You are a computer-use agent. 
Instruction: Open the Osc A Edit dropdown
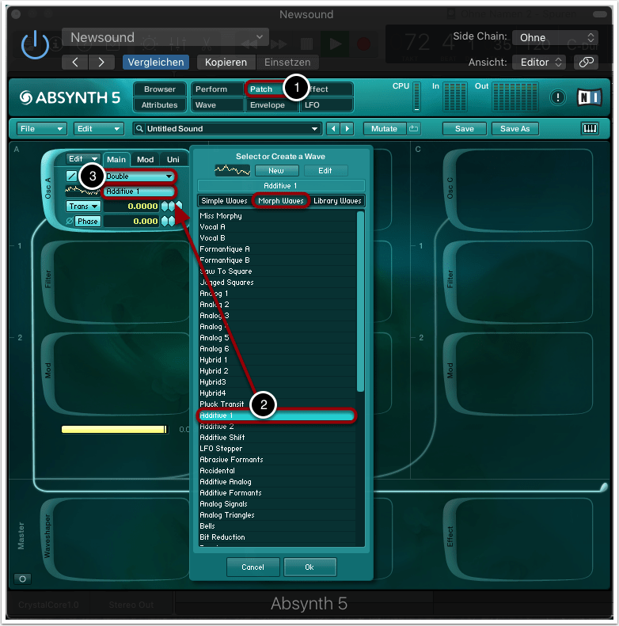(x=82, y=159)
